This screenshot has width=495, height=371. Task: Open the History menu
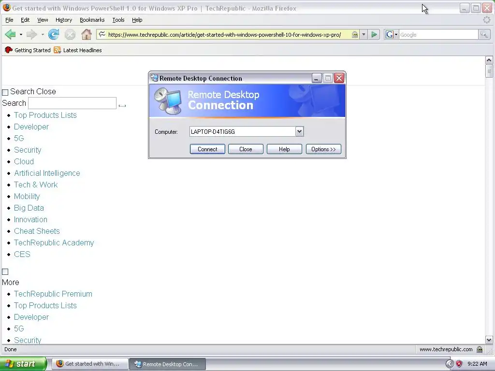[64, 20]
